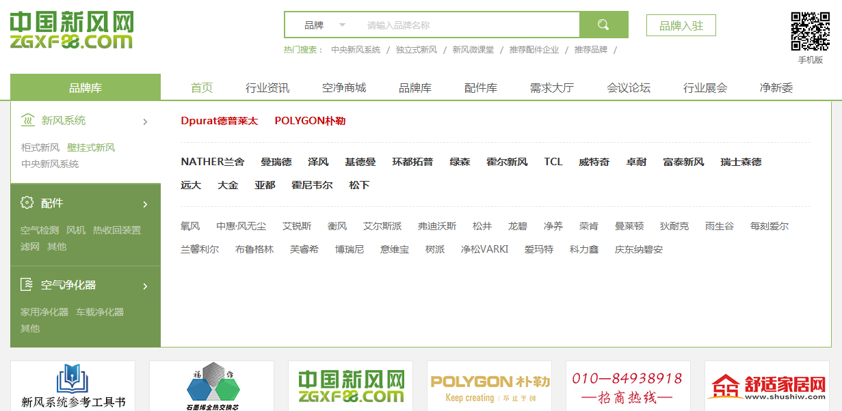842x411 pixels.
Task: Open the 大金 brand link
Action: [228, 185]
